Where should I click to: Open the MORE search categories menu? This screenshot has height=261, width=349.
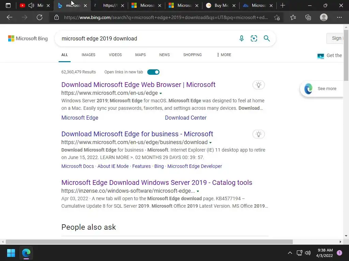[224, 55]
